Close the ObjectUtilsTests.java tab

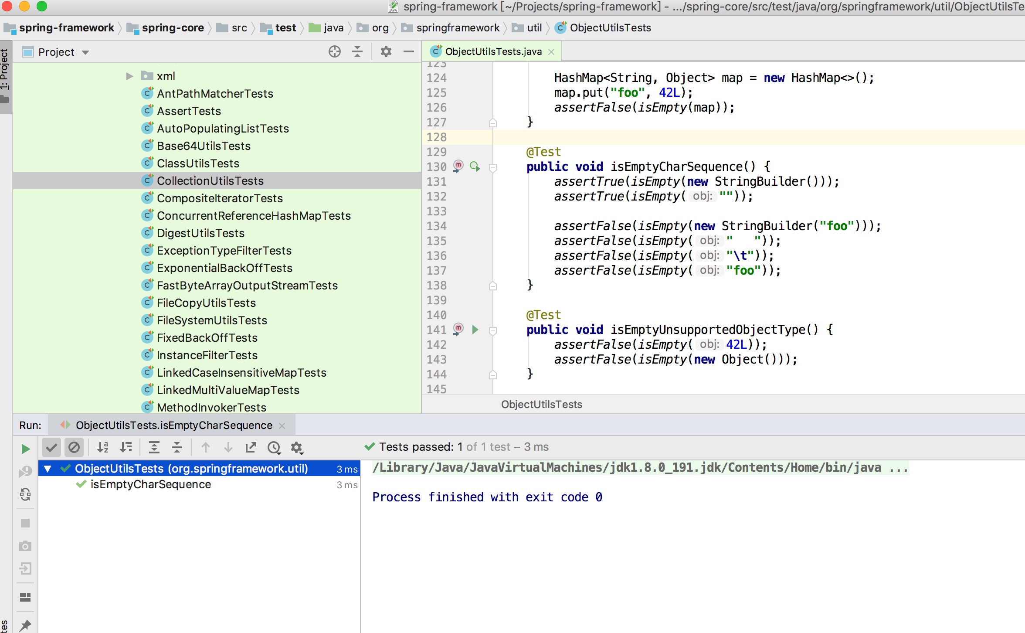pos(551,52)
